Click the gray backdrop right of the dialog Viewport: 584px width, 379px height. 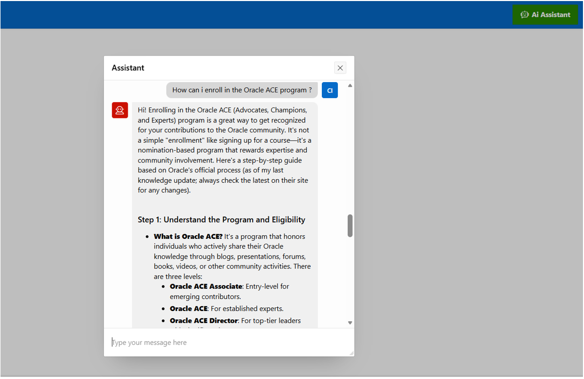(467, 208)
